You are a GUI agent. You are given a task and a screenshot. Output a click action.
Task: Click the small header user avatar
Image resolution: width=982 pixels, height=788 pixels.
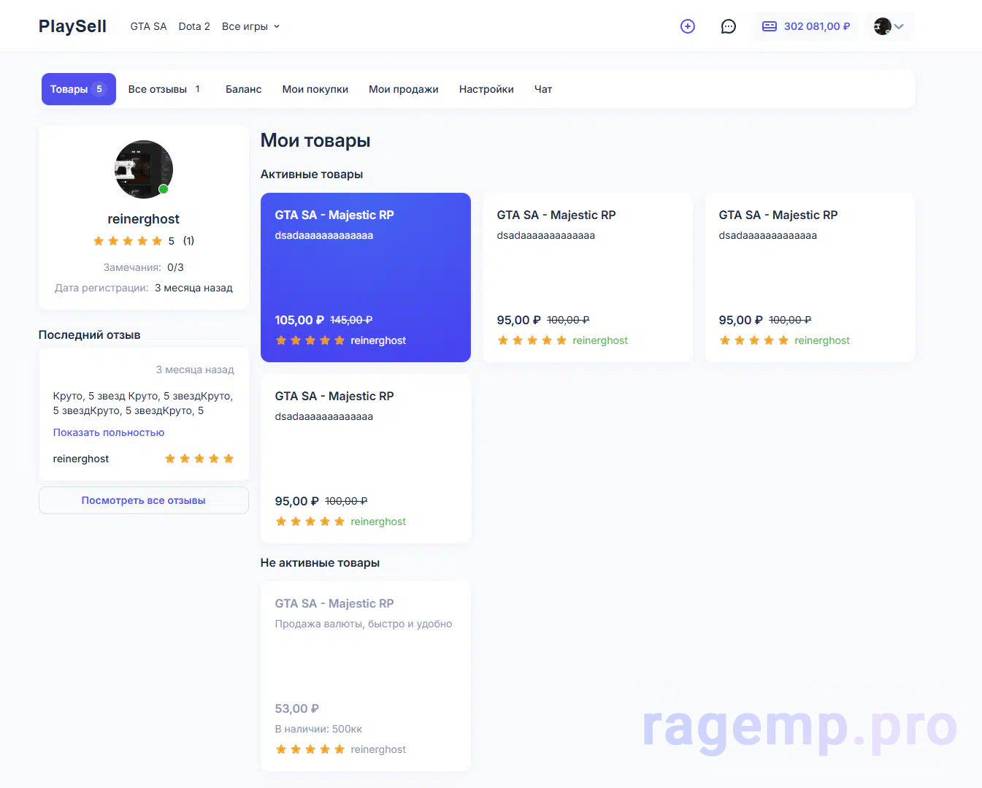(882, 26)
